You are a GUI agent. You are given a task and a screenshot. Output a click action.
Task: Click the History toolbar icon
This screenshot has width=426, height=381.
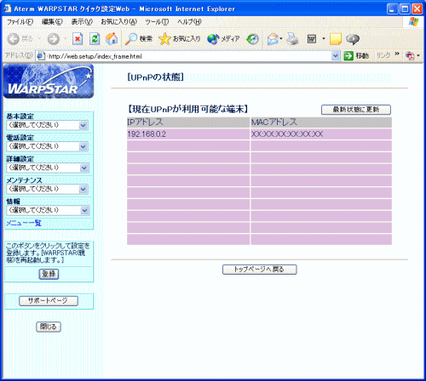[x=252, y=39]
